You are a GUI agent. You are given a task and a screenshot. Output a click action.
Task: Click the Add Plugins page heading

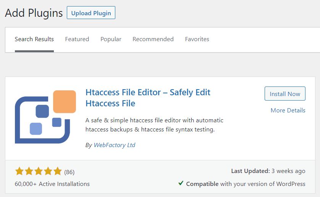[x=34, y=13]
